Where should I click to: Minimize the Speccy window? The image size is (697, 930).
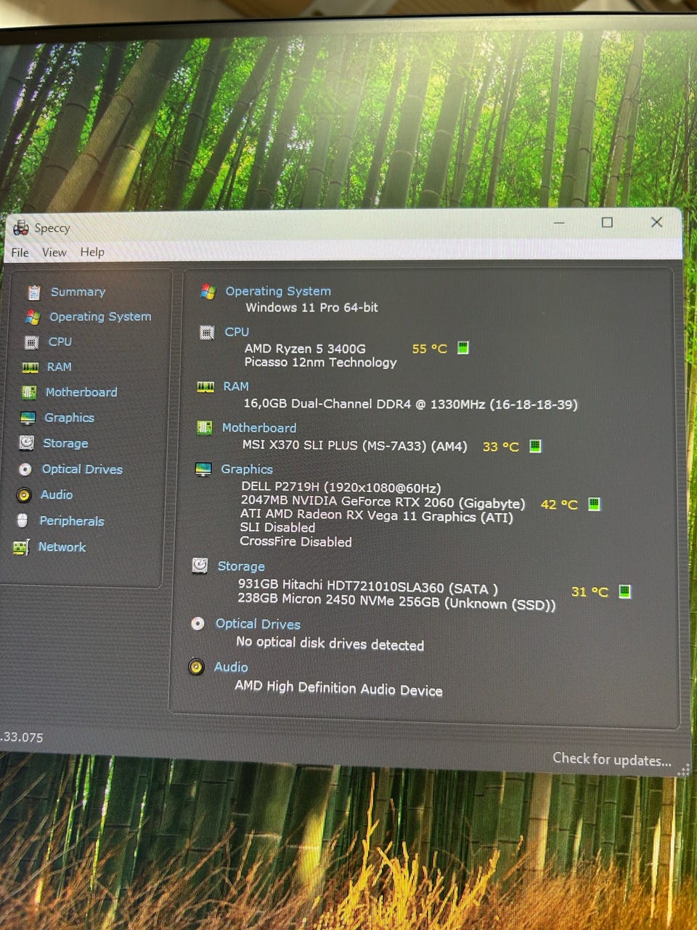click(x=559, y=223)
